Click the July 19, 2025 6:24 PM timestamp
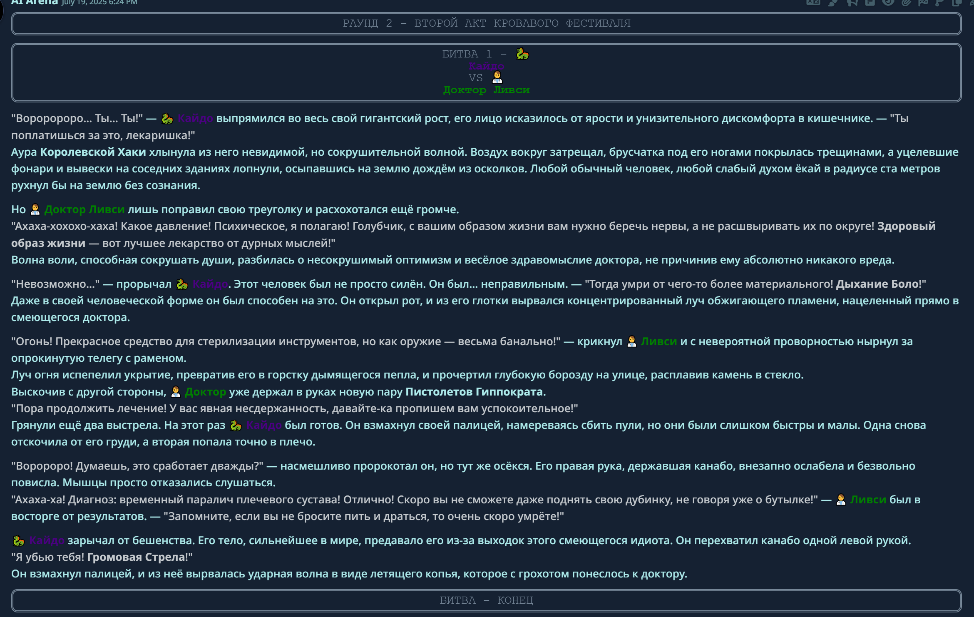Viewport: 974px width, 617px height. (99, 2)
